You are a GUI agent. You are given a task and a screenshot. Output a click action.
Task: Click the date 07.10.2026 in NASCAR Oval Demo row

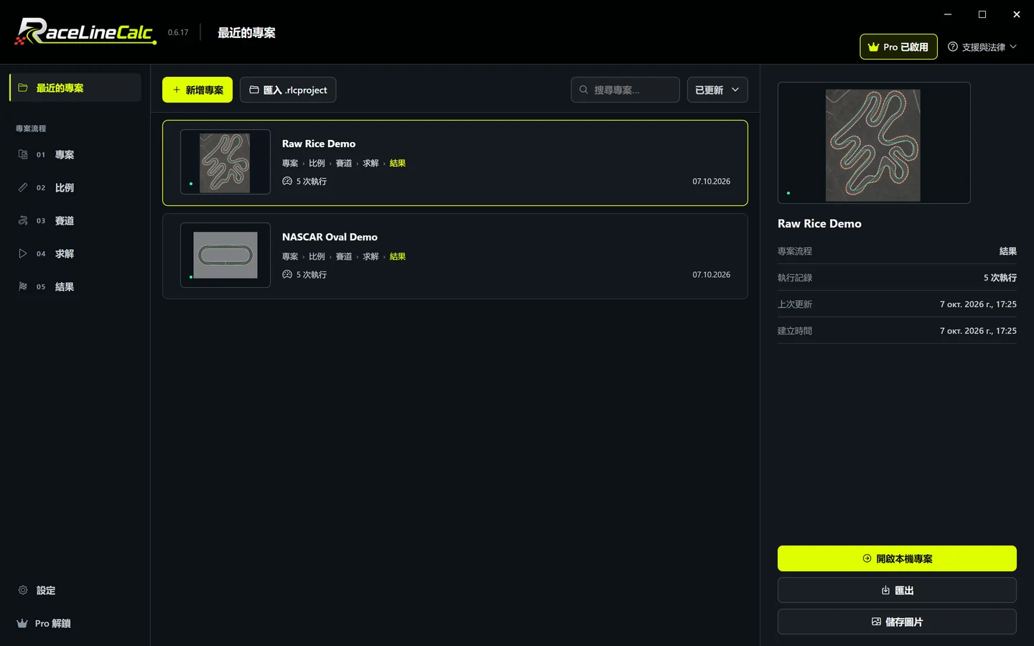[711, 275]
